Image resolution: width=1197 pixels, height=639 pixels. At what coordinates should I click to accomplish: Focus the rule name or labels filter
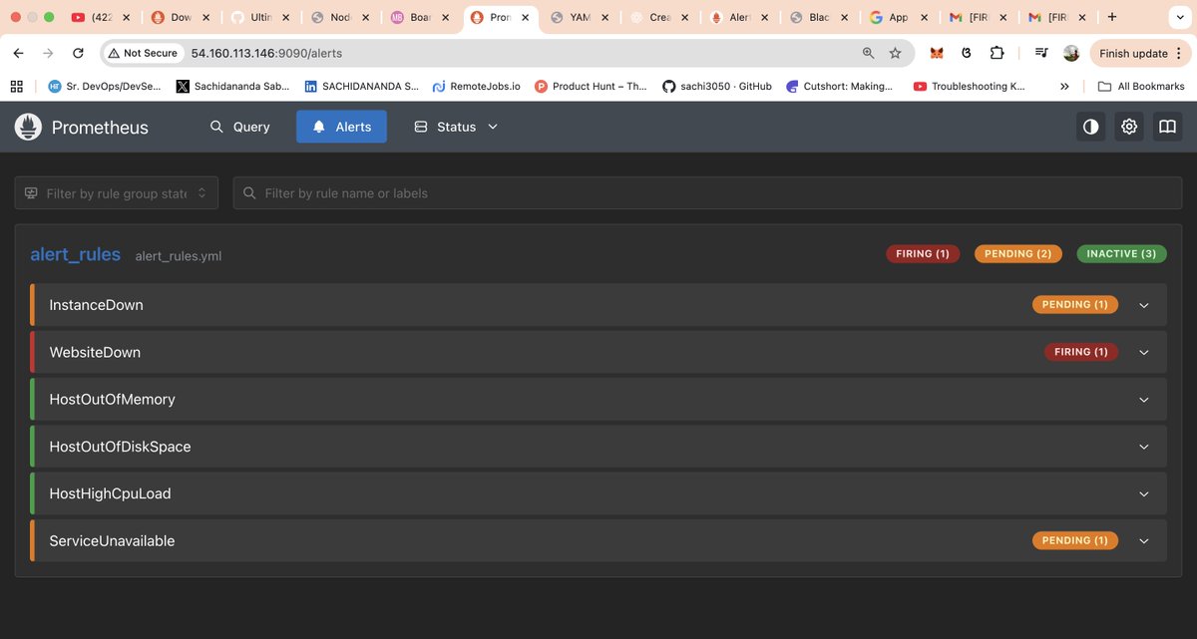707,193
